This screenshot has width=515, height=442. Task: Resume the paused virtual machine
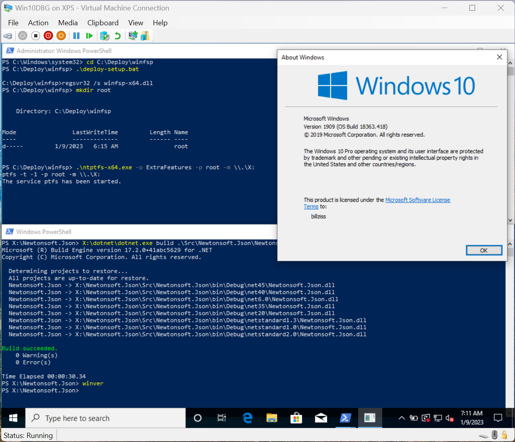point(89,36)
